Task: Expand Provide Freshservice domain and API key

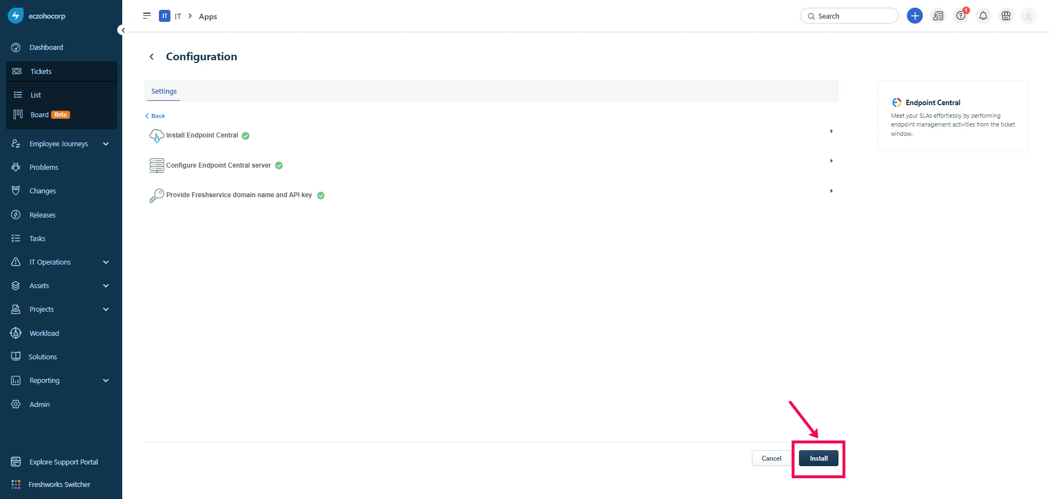Action: click(831, 191)
